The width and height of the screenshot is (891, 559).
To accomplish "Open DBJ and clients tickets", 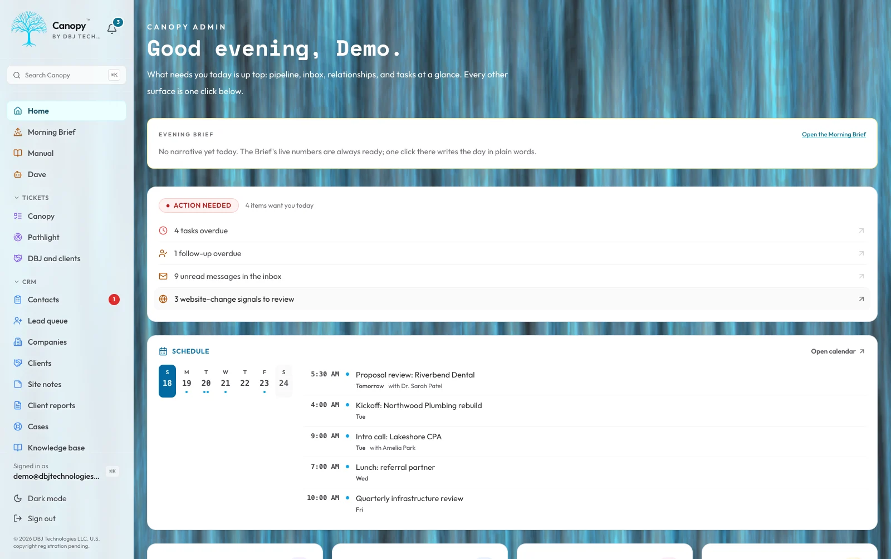I will (x=67, y=258).
